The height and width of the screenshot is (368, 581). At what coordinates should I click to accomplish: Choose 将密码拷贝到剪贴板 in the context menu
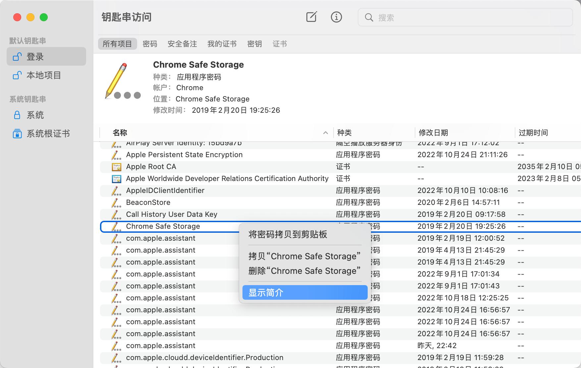tap(287, 234)
